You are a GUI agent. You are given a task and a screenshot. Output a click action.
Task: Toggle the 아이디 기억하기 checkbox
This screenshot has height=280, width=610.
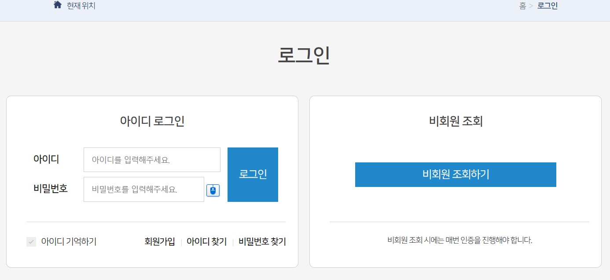(x=31, y=241)
